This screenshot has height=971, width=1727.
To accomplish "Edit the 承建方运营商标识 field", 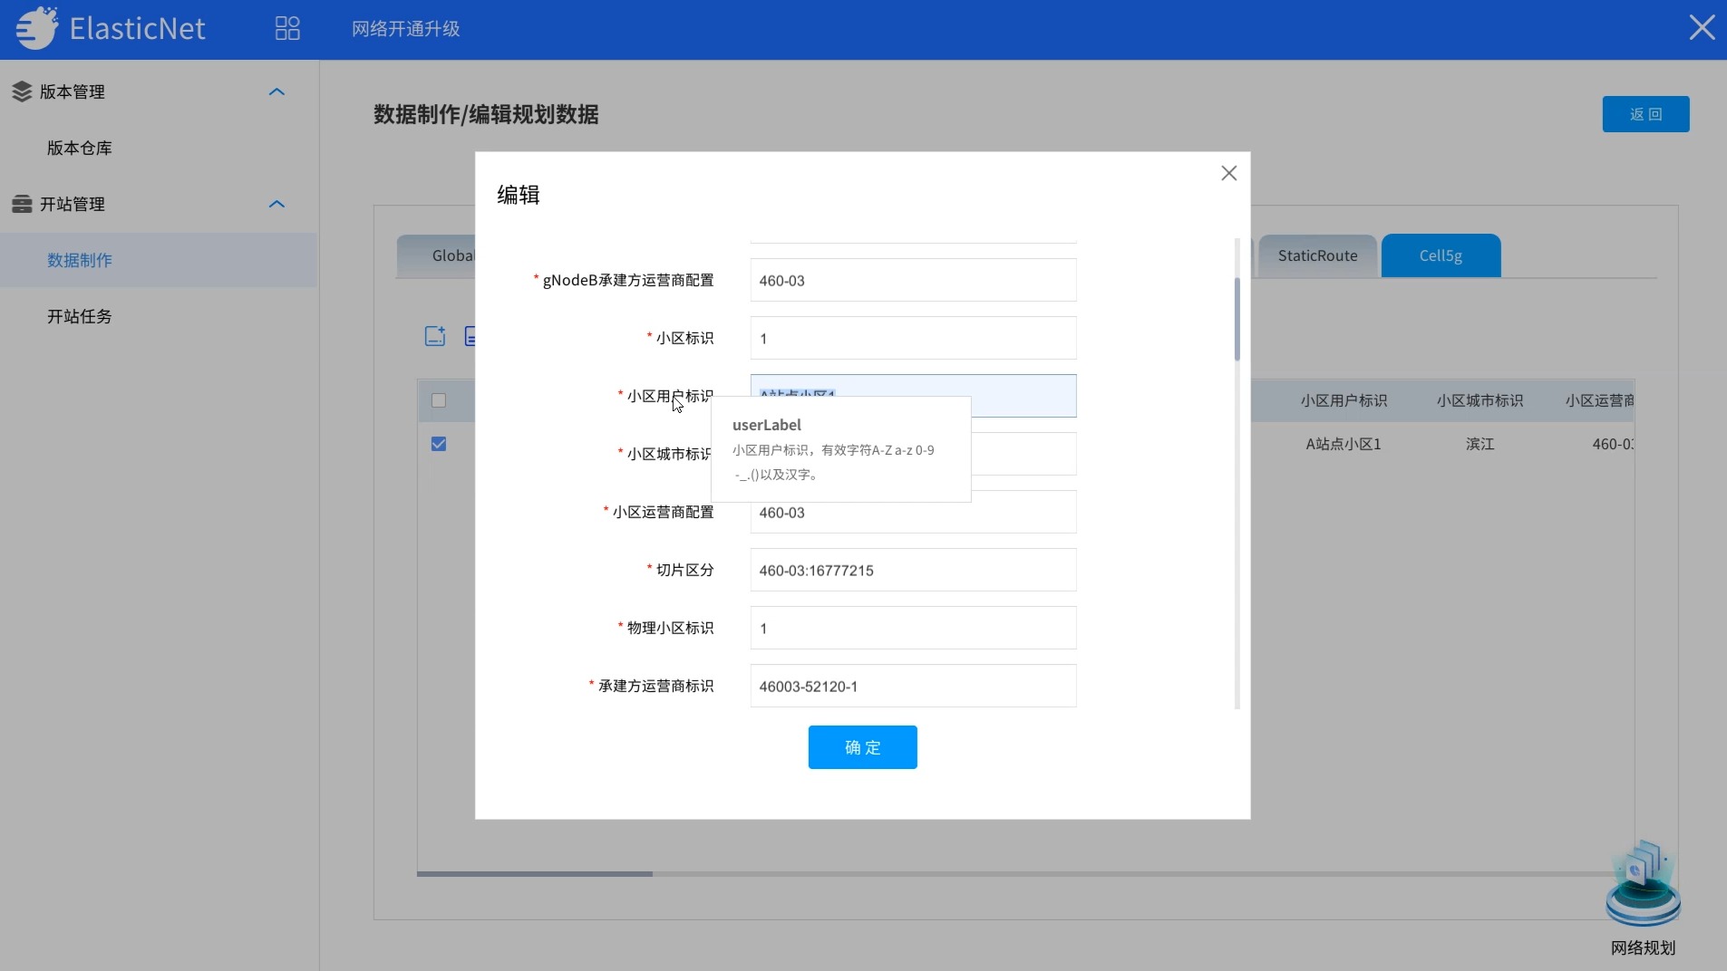I will tap(913, 686).
